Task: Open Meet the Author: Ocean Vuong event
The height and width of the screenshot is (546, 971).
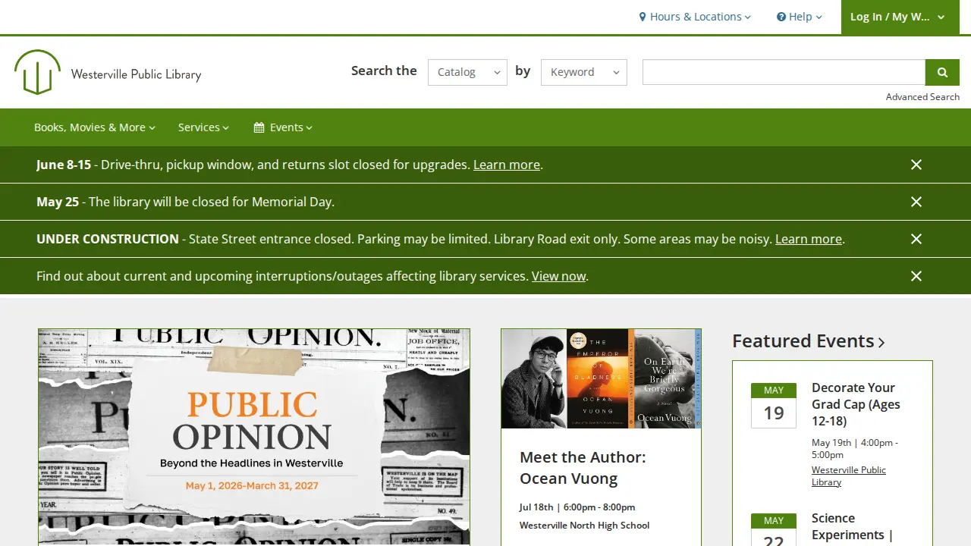Action: (x=583, y=468)
